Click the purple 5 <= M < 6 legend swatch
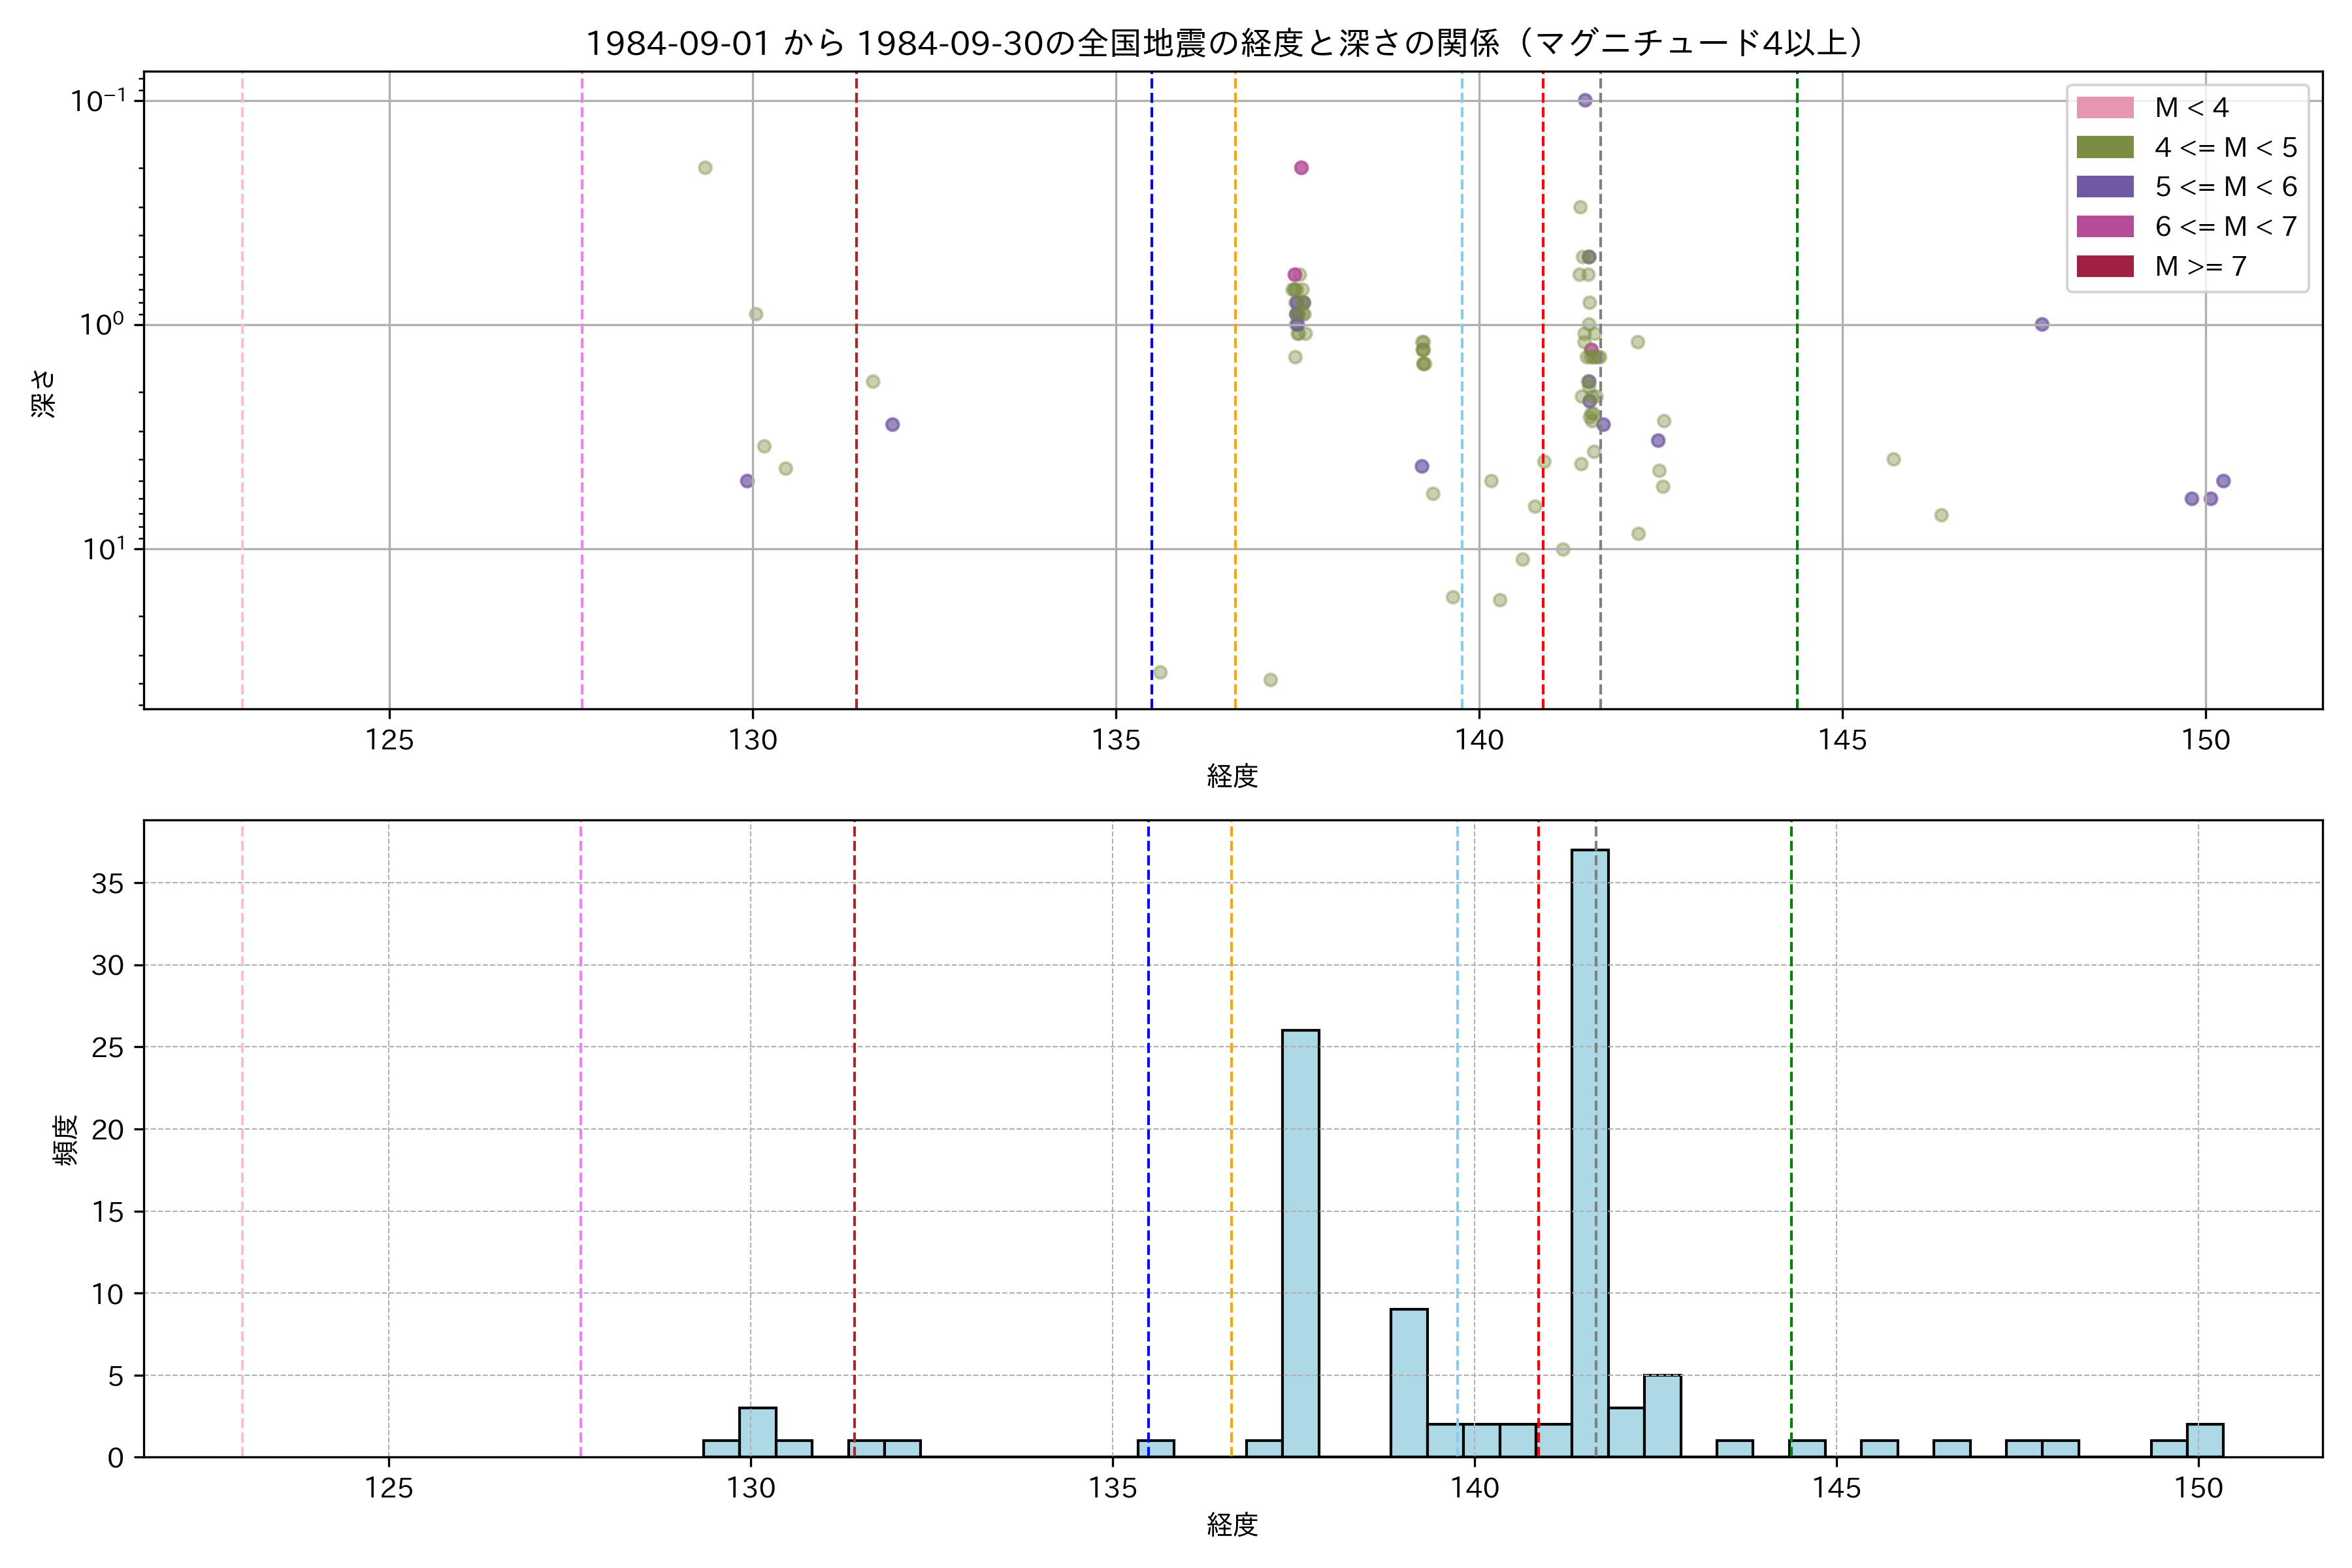The image size is (2352, 1568). tap(2104, 187)
